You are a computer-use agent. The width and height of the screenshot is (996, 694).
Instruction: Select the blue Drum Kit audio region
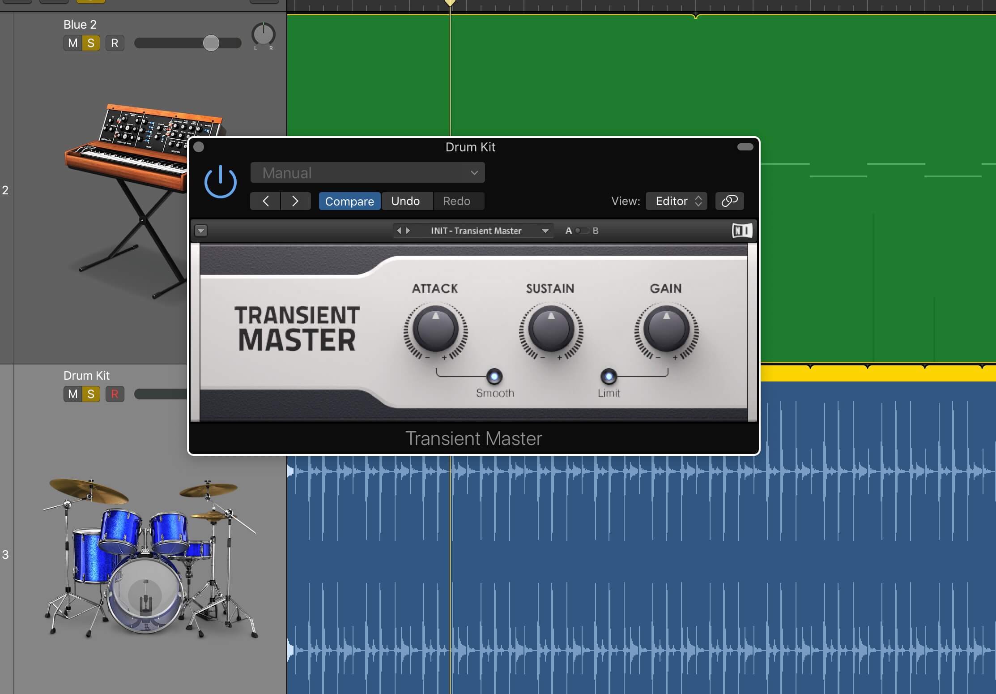pos(641,575)
